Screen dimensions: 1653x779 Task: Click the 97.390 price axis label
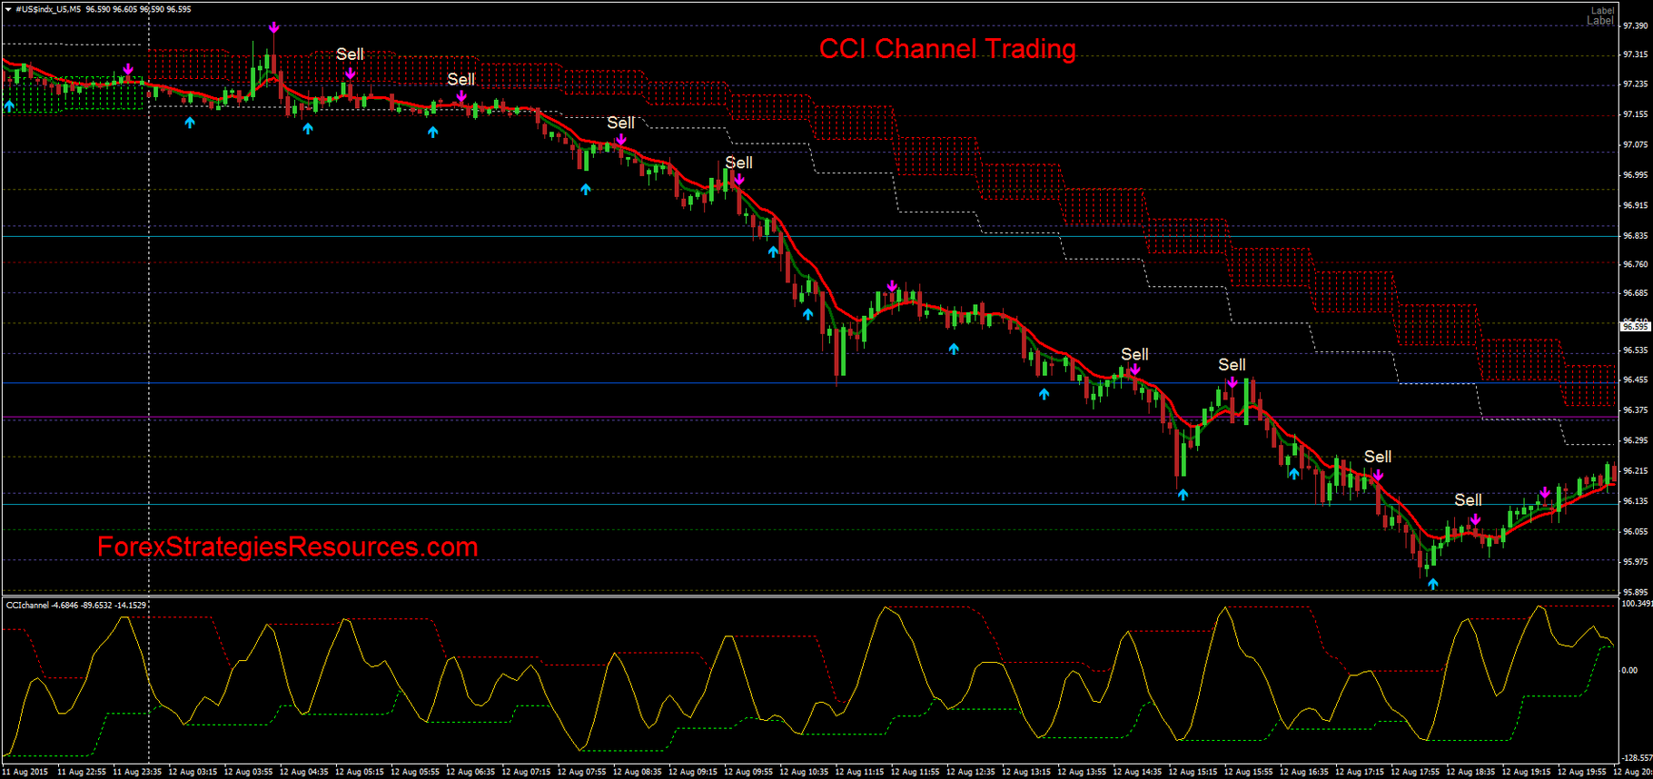click(x=1636, y=26)
